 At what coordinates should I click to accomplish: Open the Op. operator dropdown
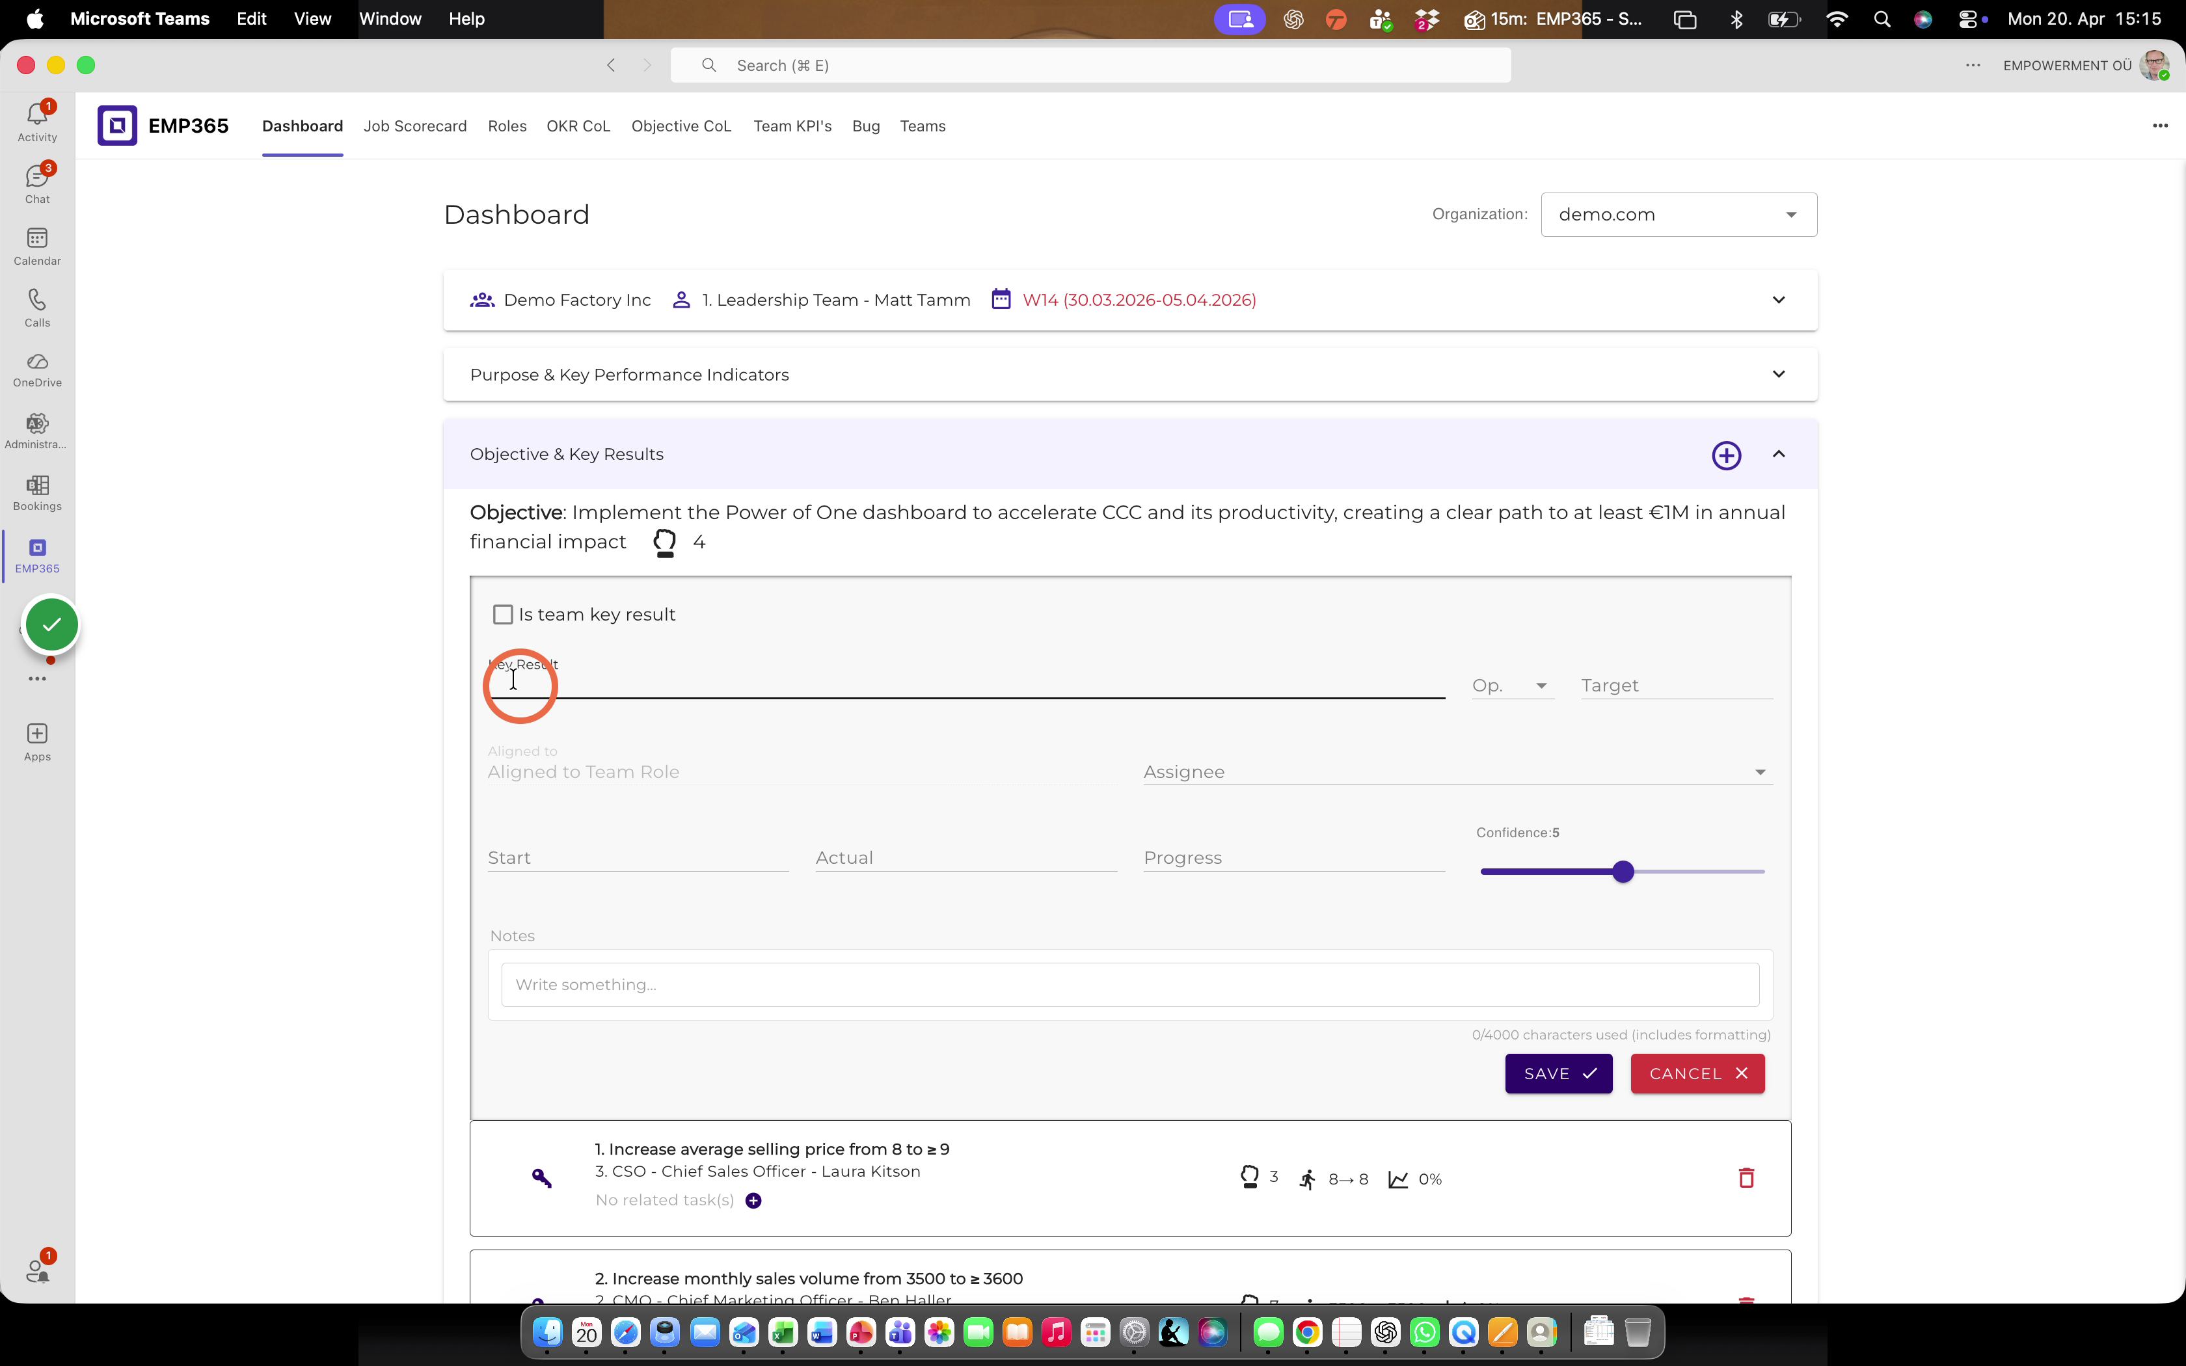1513,686
